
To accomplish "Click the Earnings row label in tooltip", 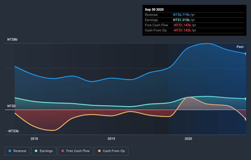I will click(x=151, y=20).
